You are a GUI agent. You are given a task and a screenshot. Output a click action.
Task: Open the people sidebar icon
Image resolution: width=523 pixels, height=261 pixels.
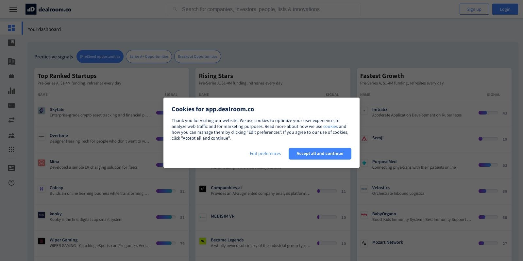pyautogui.click(x=11, y=135)
